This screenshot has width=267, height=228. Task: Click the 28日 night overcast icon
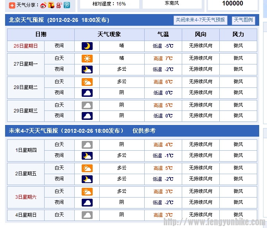[x=87, y=93]
